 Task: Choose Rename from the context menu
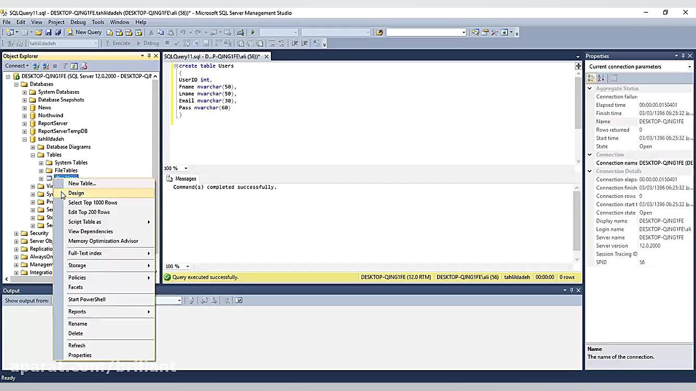(x=104, y=324)
